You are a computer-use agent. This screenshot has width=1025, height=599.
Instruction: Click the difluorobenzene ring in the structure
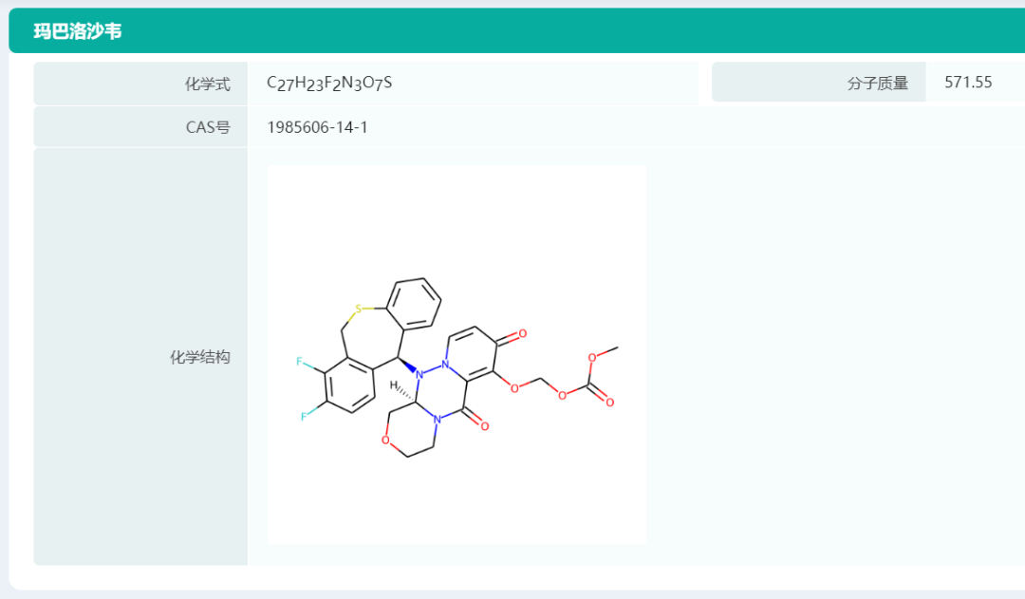pos(347,386)
